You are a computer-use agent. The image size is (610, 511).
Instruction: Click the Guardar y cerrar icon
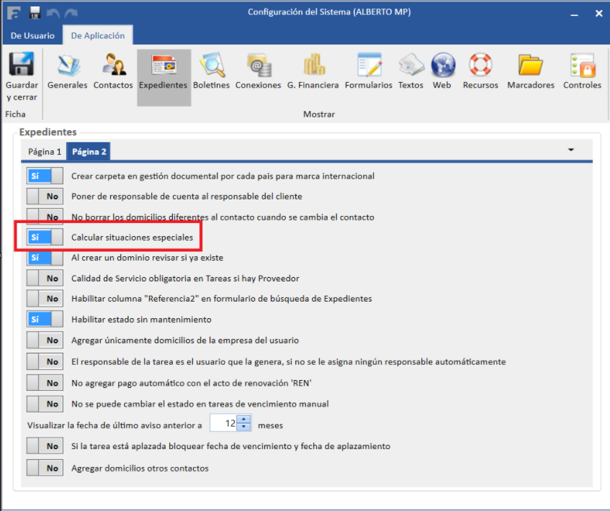(x=21, y=65)
